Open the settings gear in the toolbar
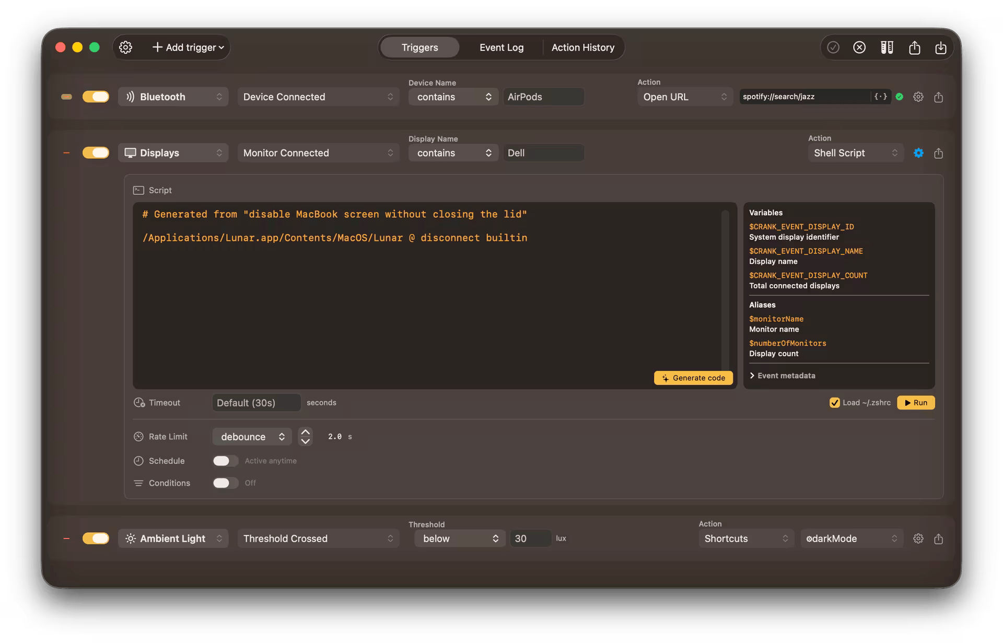 coord(125,48)
